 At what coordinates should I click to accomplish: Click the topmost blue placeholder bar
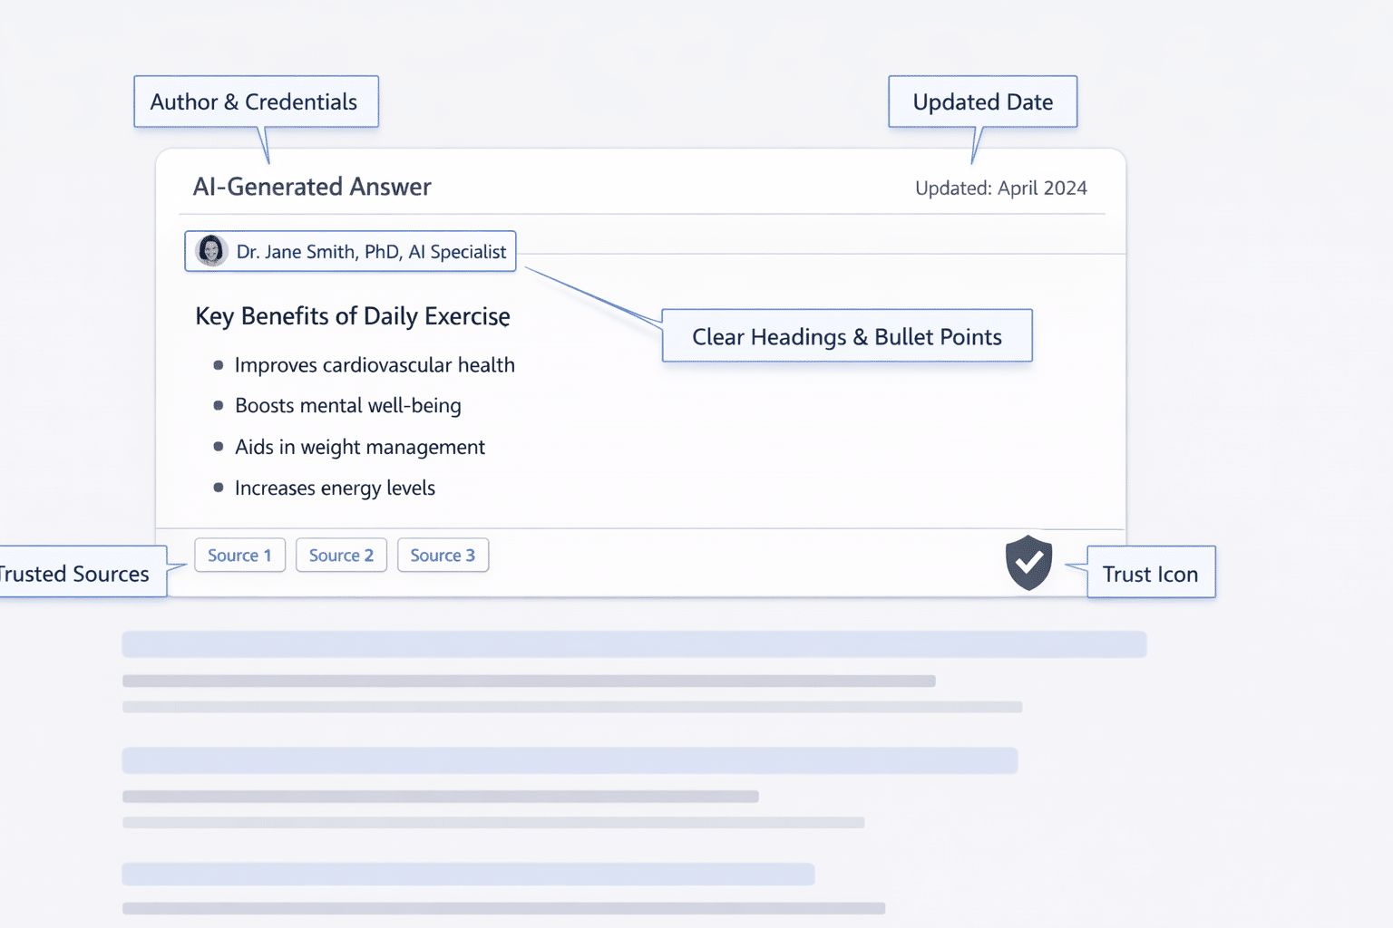pyautogui.click(x=634, y=644)
